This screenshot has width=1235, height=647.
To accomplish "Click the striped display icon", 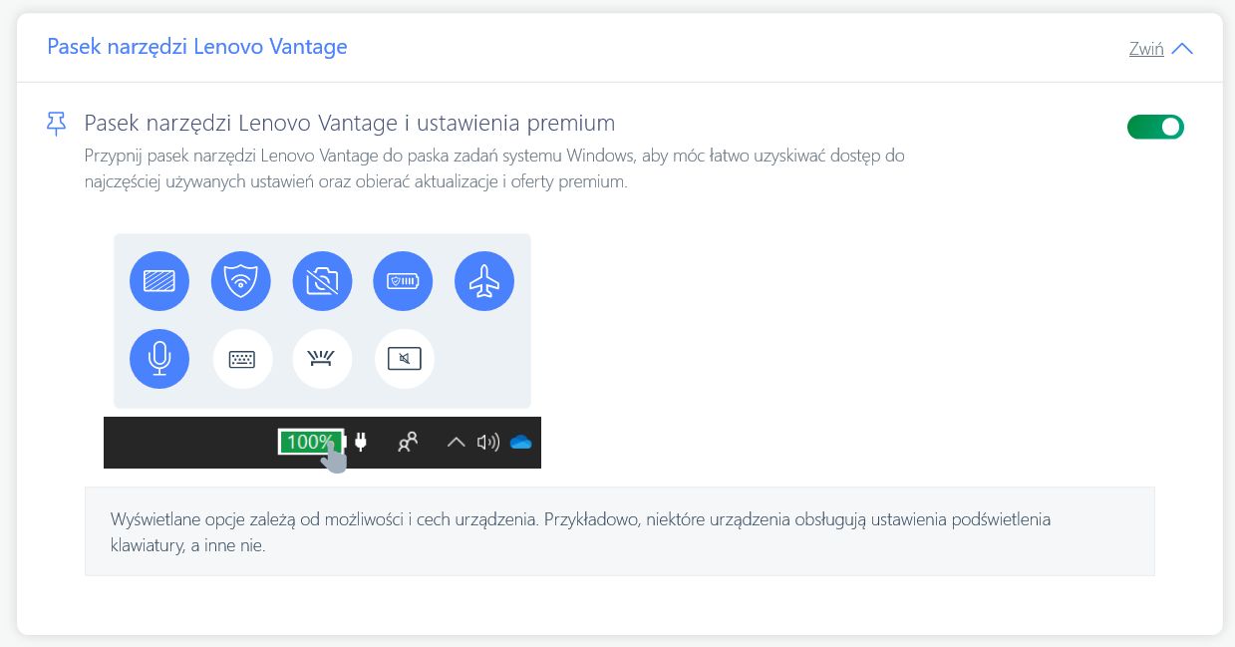I will tap(159, 281).
